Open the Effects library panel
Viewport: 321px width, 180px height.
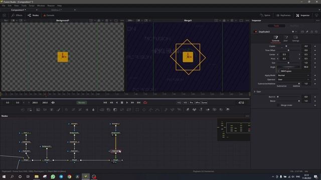coord(17,15)
